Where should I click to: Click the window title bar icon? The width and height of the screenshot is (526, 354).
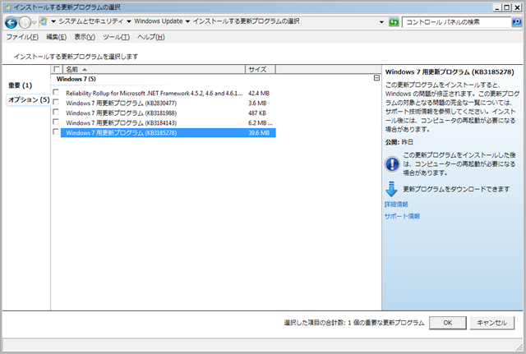(8, 7)
